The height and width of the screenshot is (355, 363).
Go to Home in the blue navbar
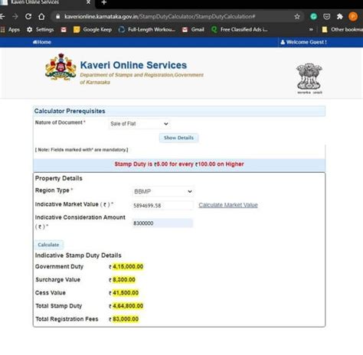42,42
